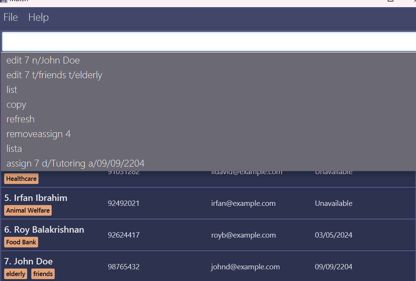Screen dimensions: 416x281
Task: Click phone number 98765432
Action: pyautogui.click(x=124, y=267)
